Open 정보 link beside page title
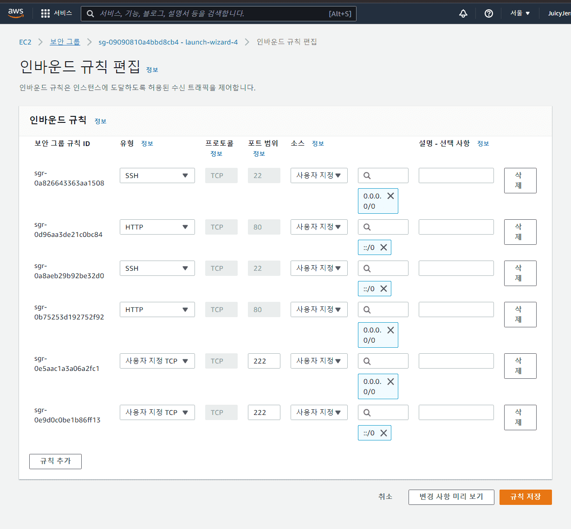Screen dimensions: 571x529 tap(152, 70)
